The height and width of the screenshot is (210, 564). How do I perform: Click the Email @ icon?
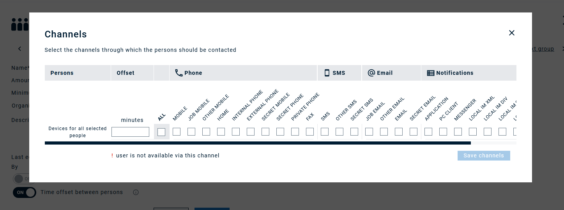coord(371,73)
